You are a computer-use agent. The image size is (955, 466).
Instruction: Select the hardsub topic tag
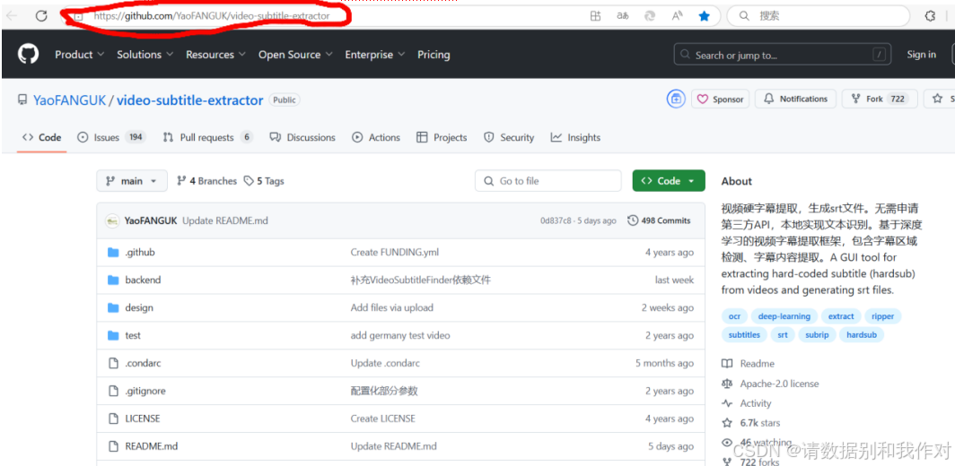(862, 334)
